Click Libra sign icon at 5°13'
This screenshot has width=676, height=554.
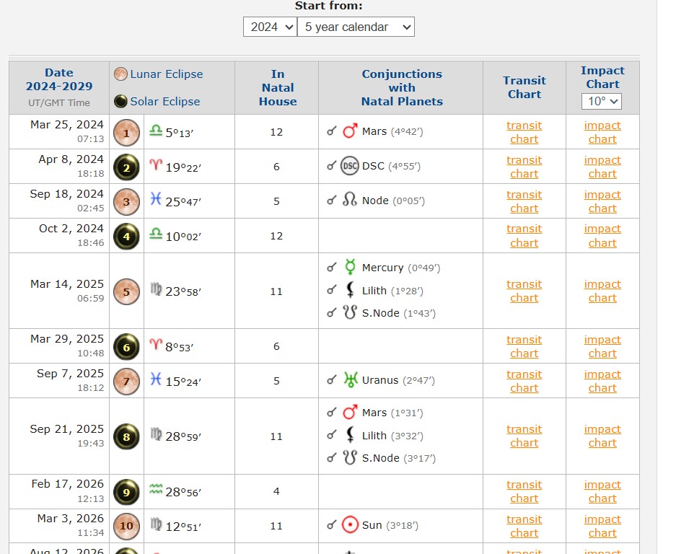click(x=156, y=130)
